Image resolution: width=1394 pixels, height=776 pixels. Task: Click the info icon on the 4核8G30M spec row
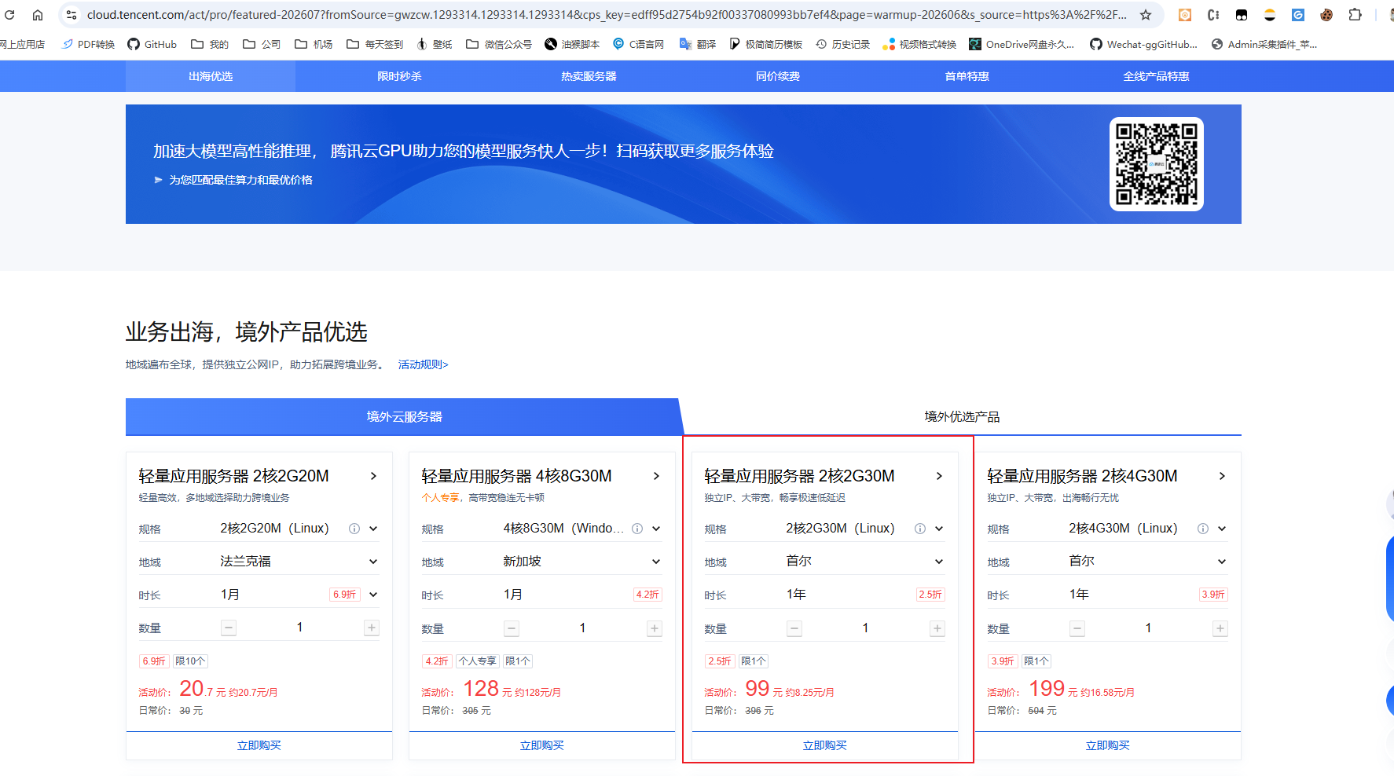637,529
